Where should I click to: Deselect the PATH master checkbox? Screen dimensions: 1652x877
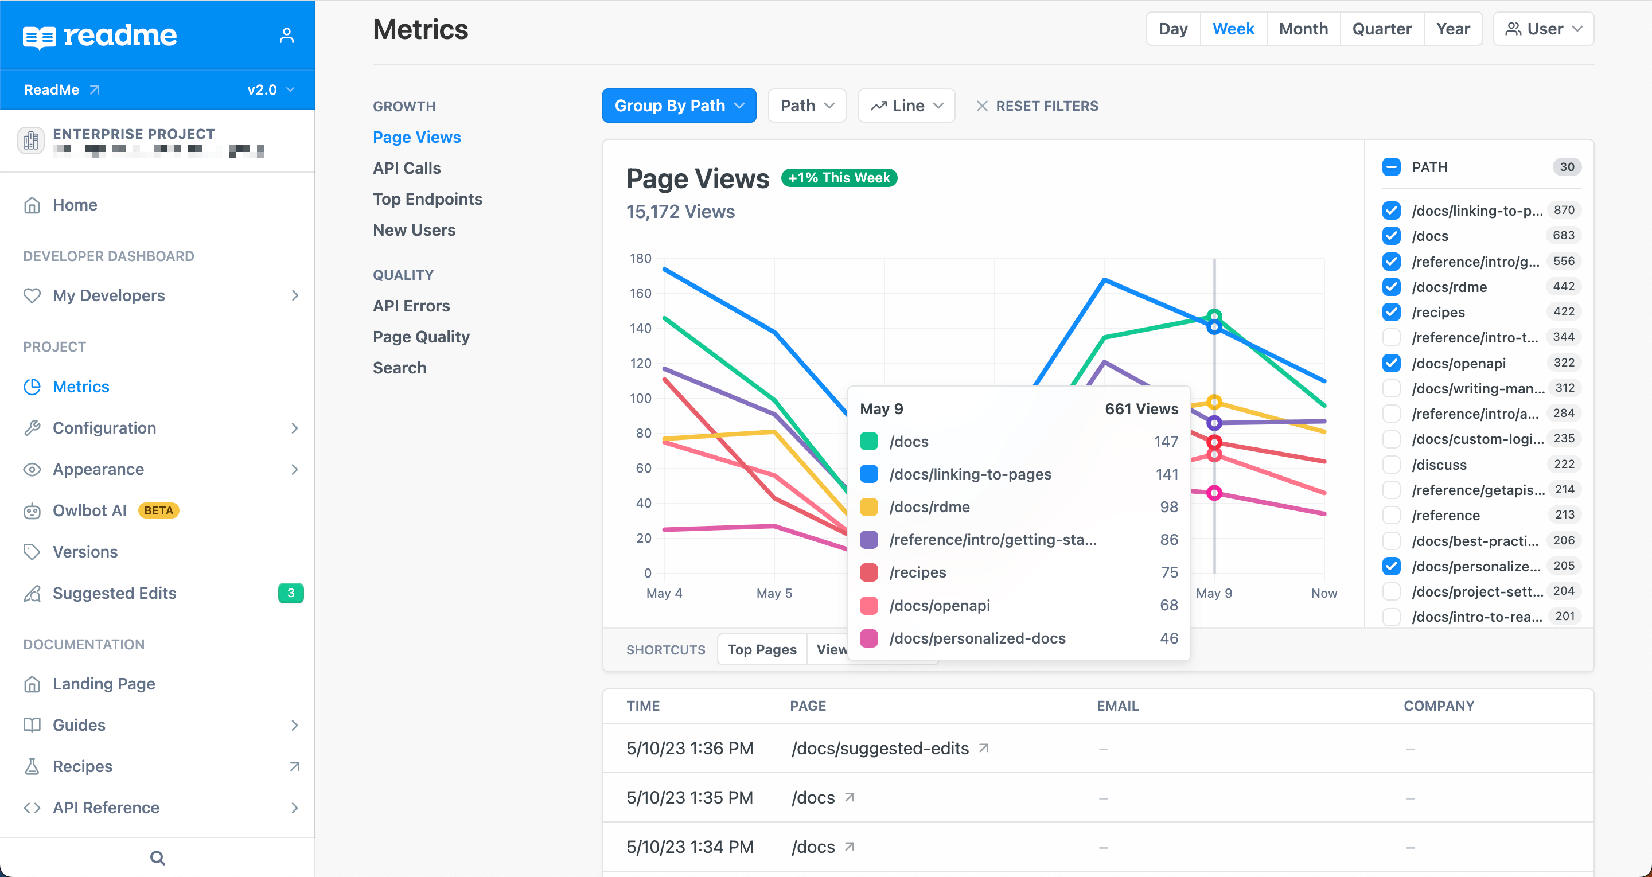(x=1392, y=167)
